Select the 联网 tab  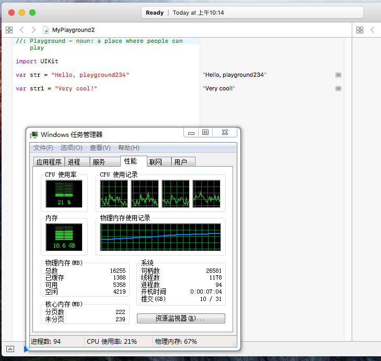click(x=156, y=162)
